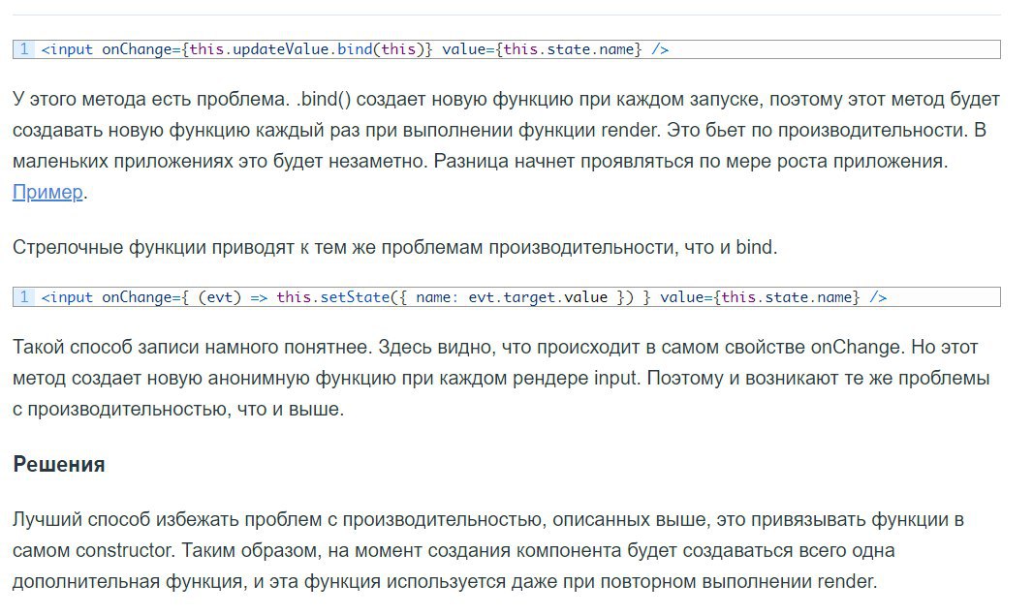This screenshot has height=615, width=1033.
Task: Click line number 1 of the arrow function code block
Action: click(x=23, y=297)
